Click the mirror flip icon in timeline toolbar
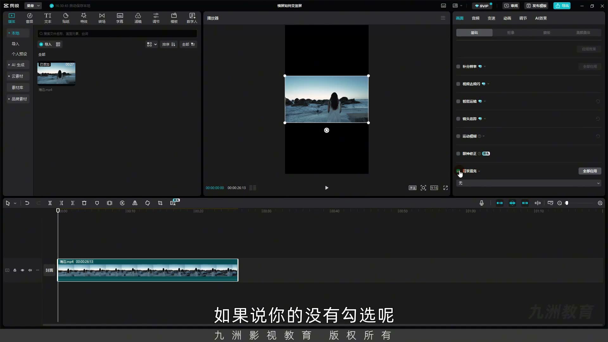This screenshot has width=608, height=342. pos(135,203)
